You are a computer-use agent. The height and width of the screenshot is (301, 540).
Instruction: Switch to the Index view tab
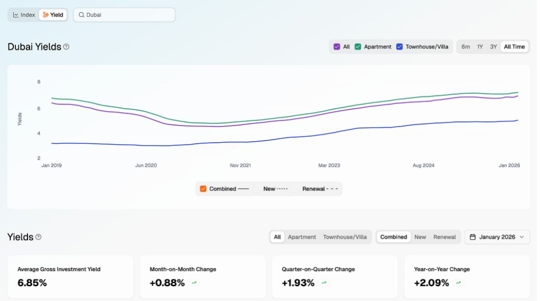[x=24, y=15]
